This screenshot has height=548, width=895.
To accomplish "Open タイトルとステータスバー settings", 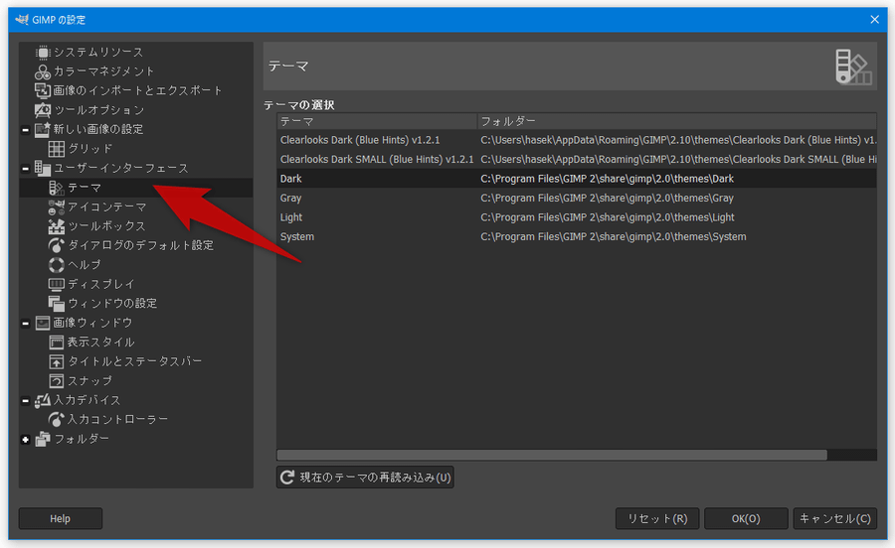I will pyautogui.click(x=134, y=362).
